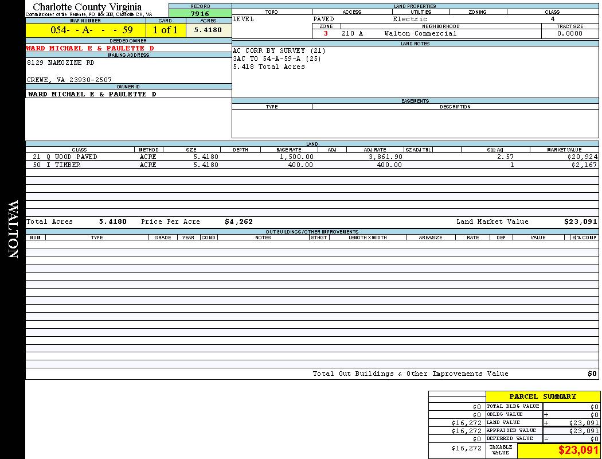Click the adjusted rate 3,861.90 cell
This screenshot has height=459, width=602.
[x=383, y=157]
